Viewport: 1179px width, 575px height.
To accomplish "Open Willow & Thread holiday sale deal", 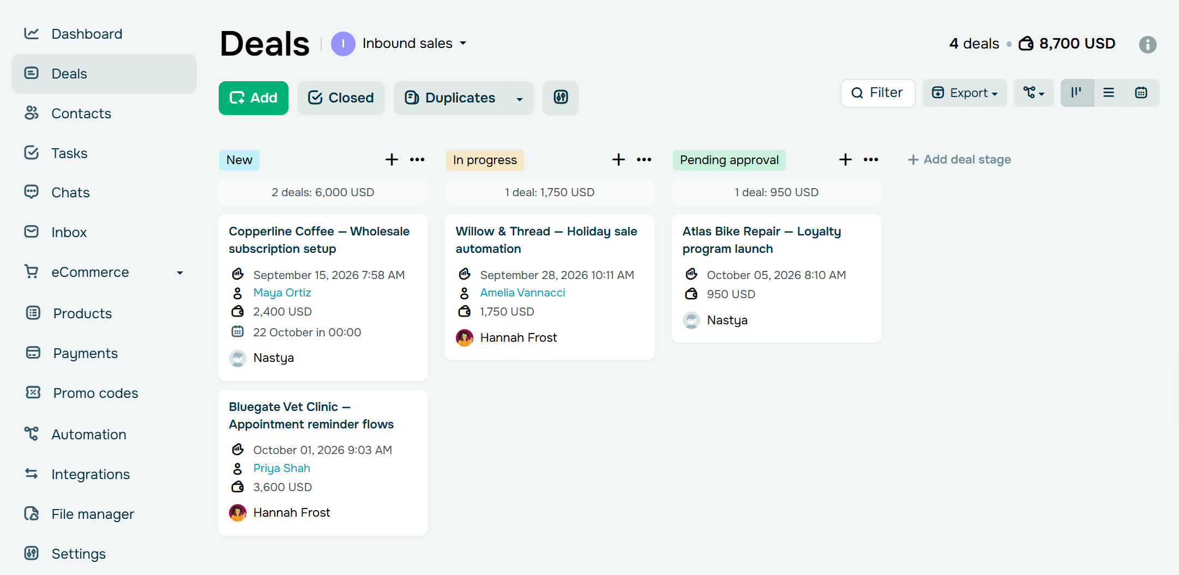I will [546, 240].
